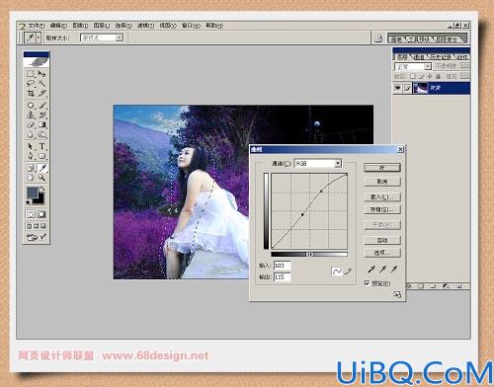Viewport: 494px width, 387px height.
Task: Open the tool preset picker arrow
Action: click(39, 38)
